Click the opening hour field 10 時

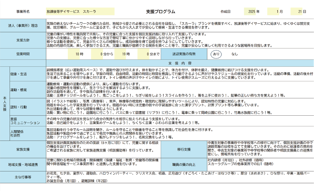(x=74, y=54)
